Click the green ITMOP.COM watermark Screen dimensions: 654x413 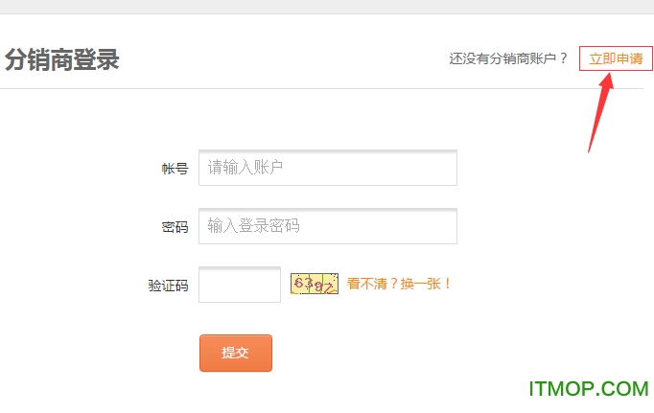[x=589, y=389]
